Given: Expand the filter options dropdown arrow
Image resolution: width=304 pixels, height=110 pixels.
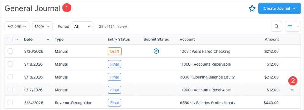Looking at the screenshot, I should 298,27.
